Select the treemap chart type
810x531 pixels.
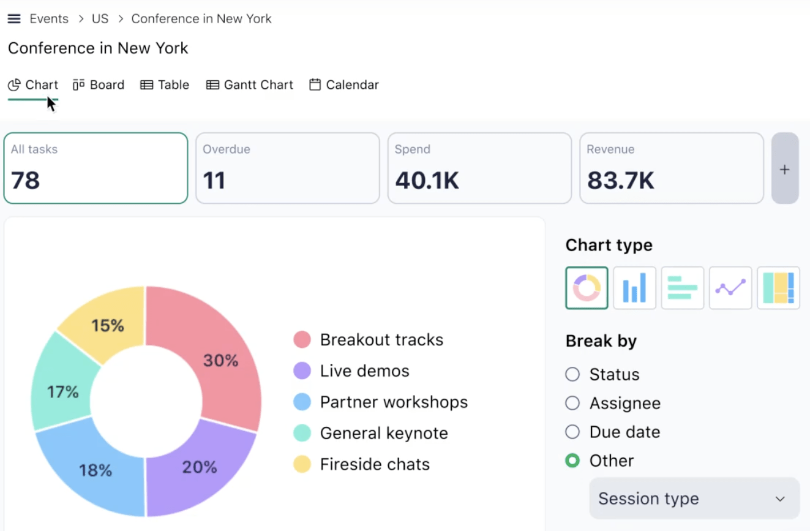pos(778,288)
